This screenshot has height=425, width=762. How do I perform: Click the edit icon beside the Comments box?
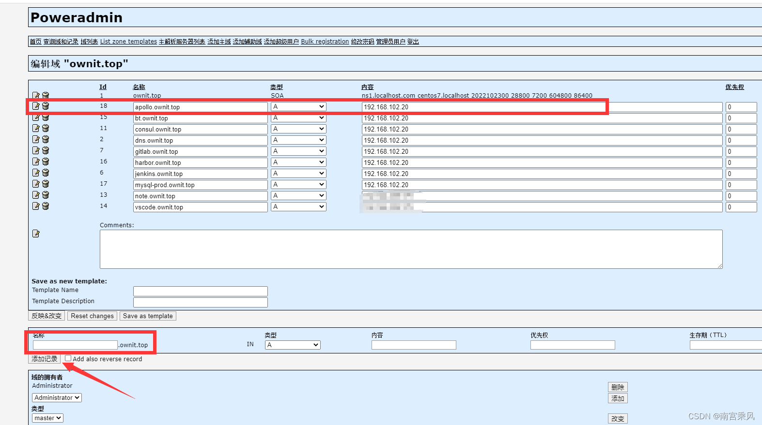36,234
